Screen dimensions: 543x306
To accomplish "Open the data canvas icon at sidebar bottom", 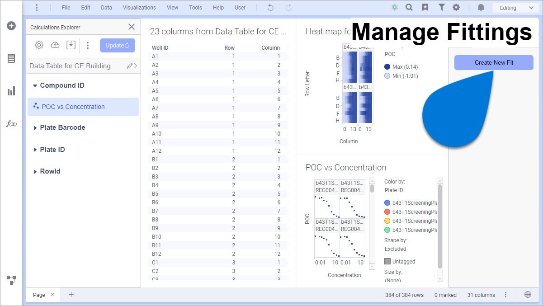I will click(11, 280).
